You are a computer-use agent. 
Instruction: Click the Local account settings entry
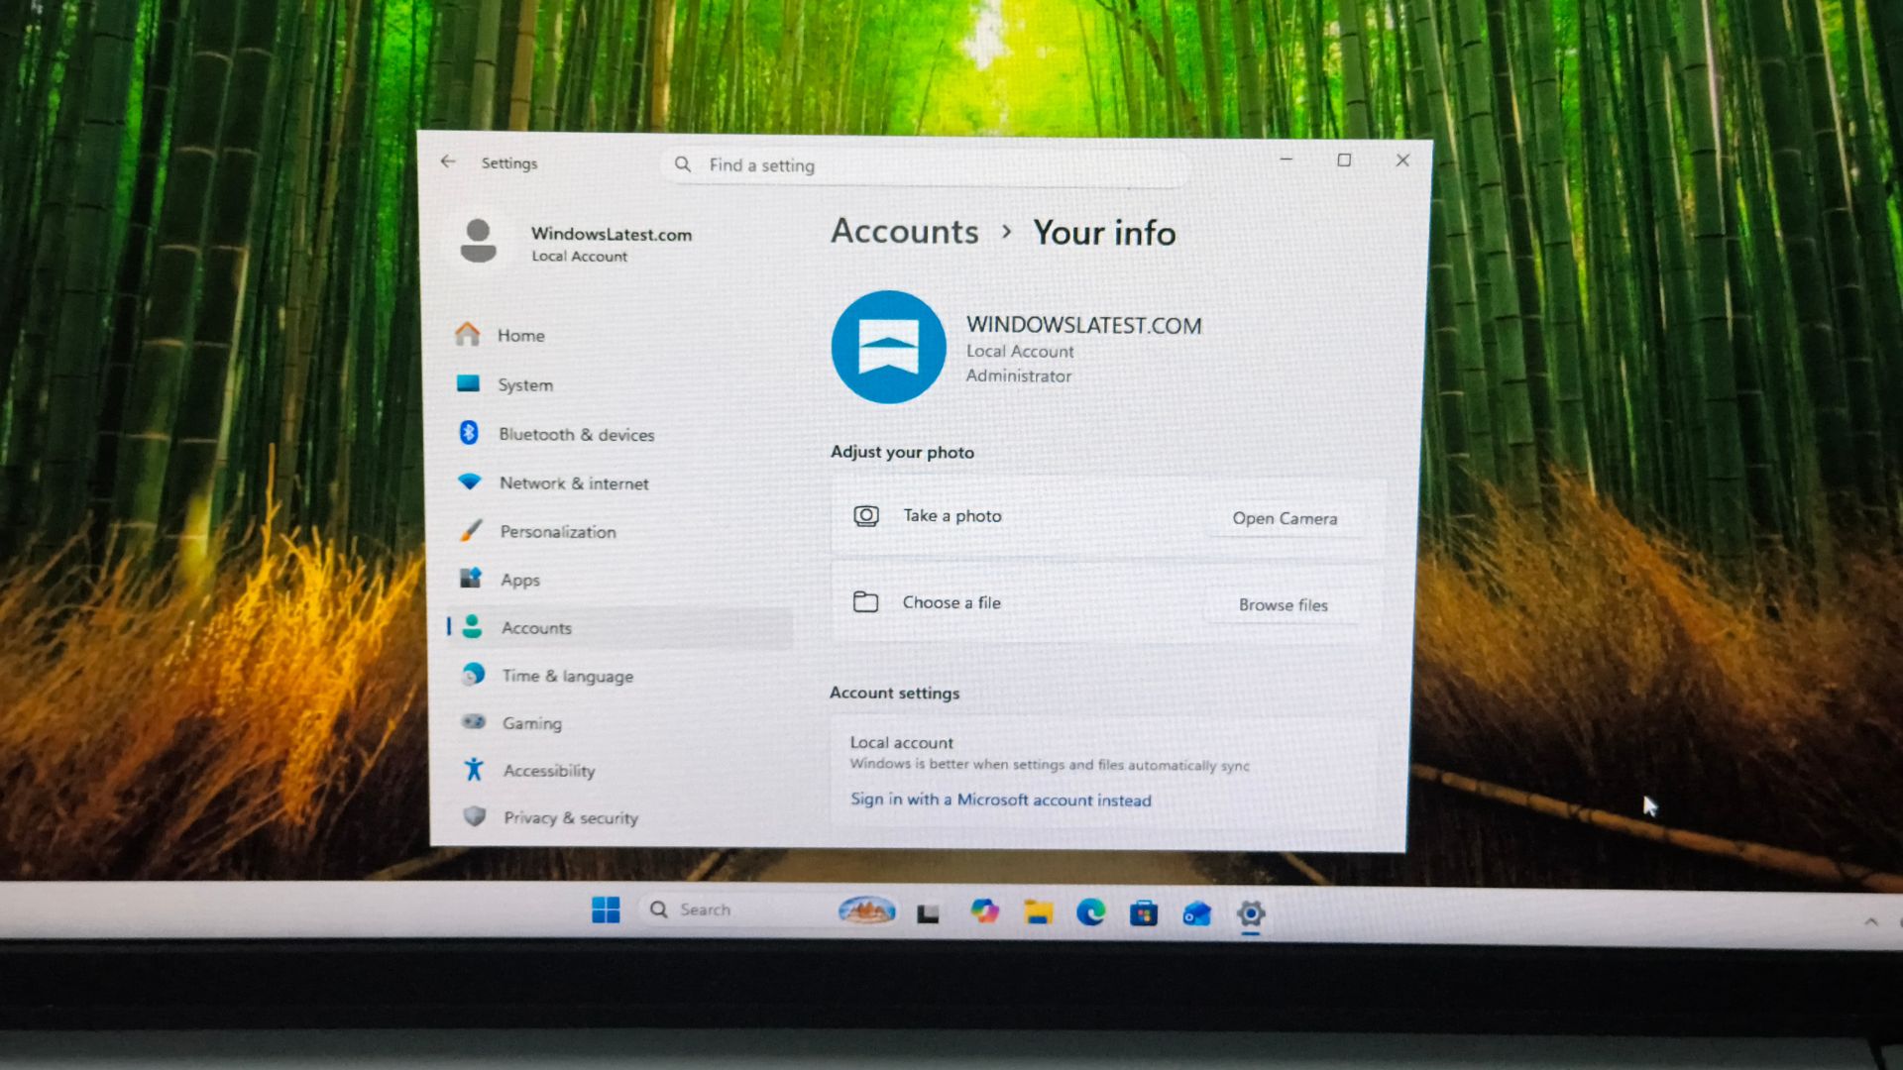pos(1104,772)
